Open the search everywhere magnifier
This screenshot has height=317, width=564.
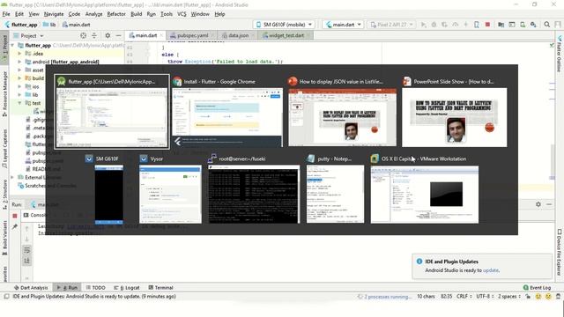(x=546, y=25)
